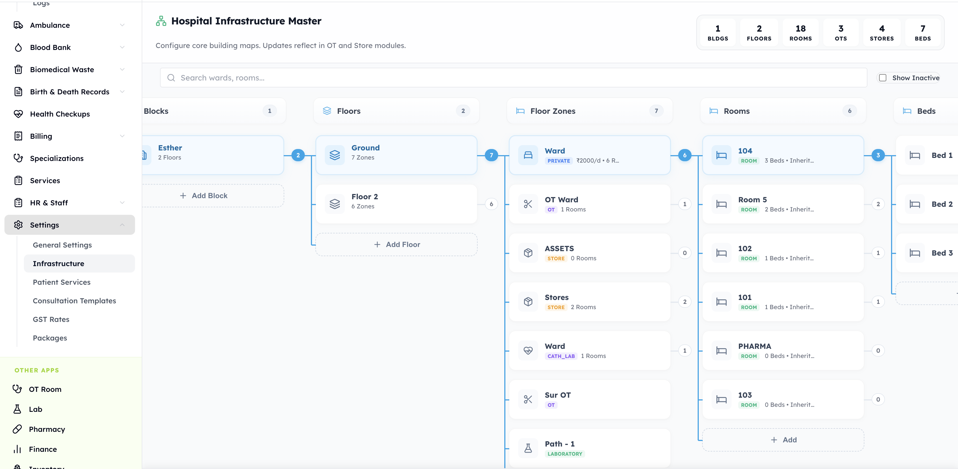Click the ASSETS box icon

pos(528,253)
